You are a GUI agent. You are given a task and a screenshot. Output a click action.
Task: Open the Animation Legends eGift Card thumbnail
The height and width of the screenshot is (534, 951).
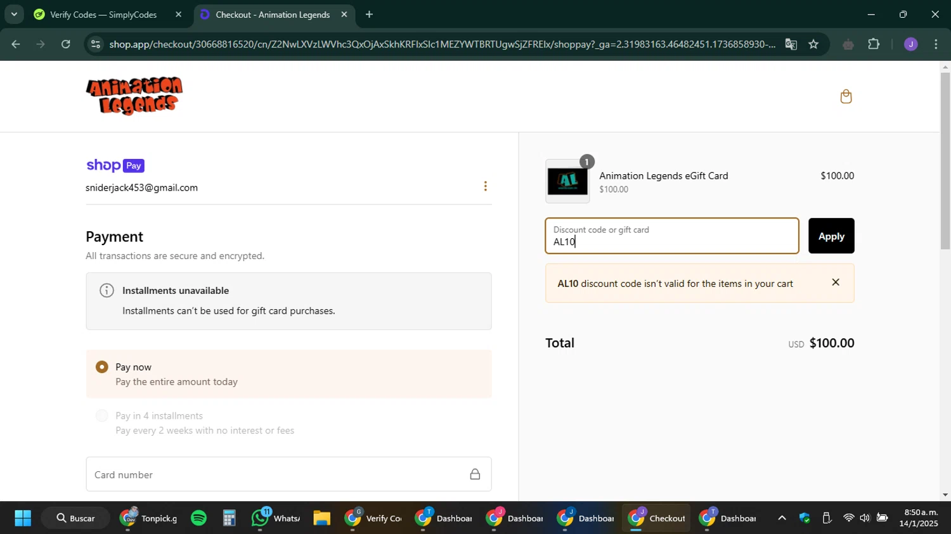pyautogui.click(x=567, y=181)
